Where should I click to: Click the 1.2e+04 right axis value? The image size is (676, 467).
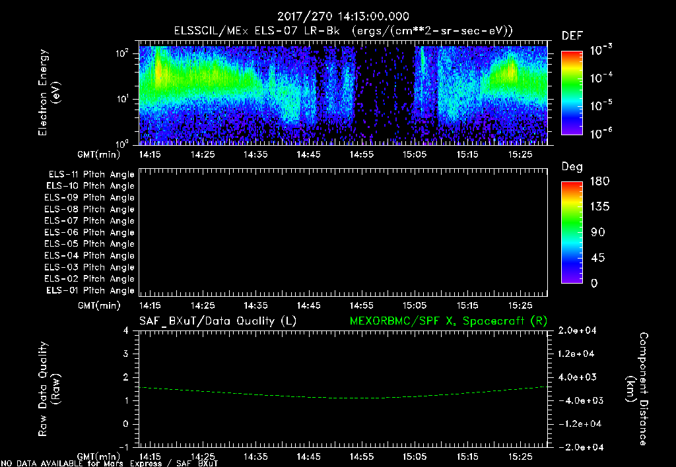577,354
